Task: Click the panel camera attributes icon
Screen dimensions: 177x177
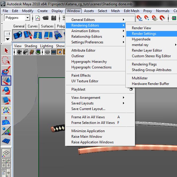Action: coord(25,52)
